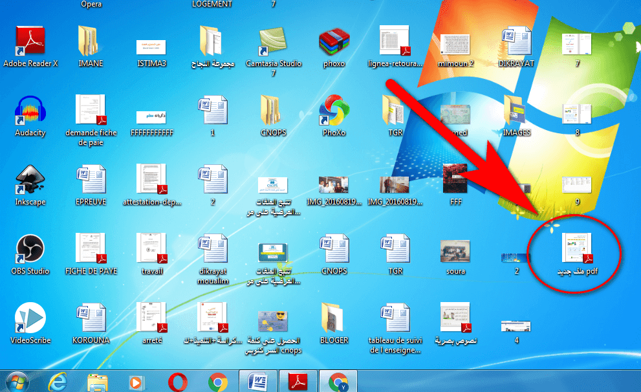Open the Camtasia Studio 7 shortcut
This screenshot has height=392, width=641.
coord(274,41)
